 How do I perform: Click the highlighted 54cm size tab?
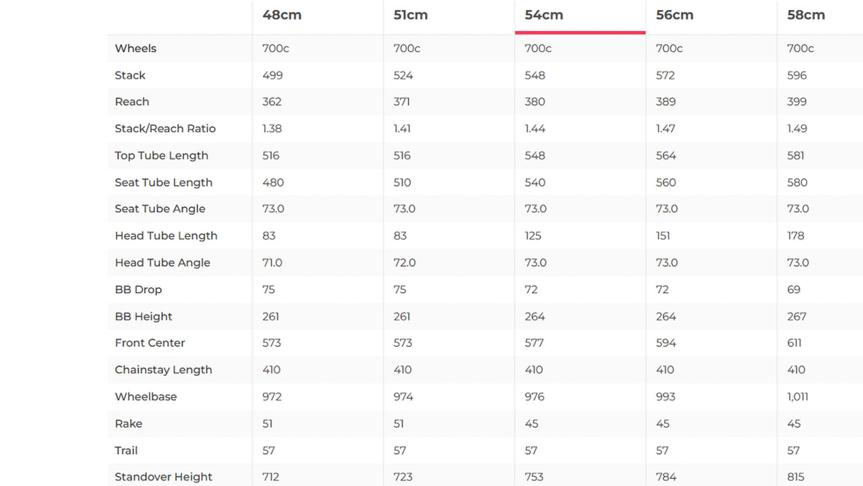pyautogui.click(x=544, y=15)
